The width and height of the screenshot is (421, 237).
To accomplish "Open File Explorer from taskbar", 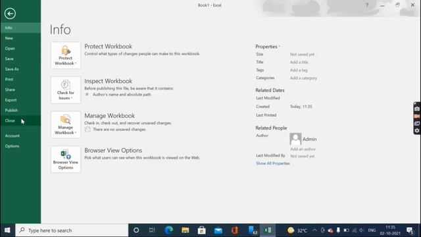I will (186, 230).
